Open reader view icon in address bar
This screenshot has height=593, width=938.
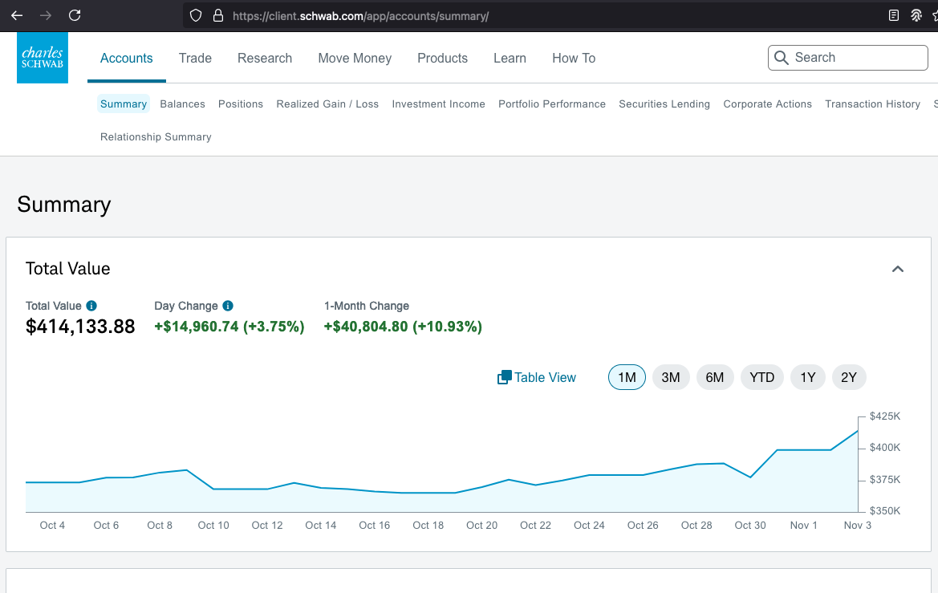[x=894, y=15]
